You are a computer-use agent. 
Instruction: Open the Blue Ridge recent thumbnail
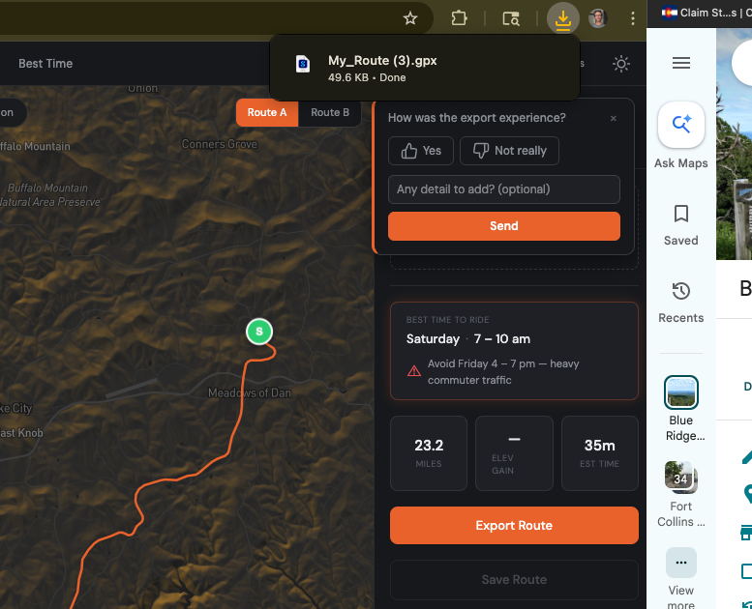tap(681, 392)
